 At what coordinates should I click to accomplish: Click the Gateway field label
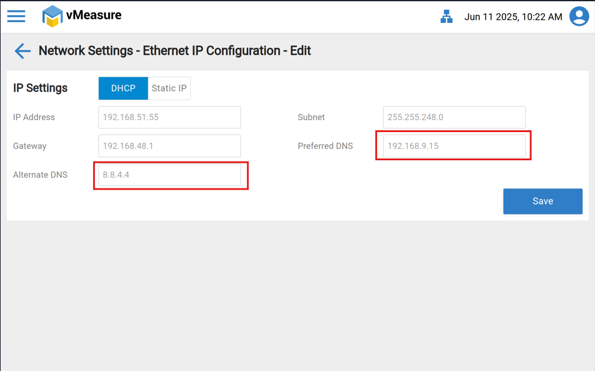point(29,146)
